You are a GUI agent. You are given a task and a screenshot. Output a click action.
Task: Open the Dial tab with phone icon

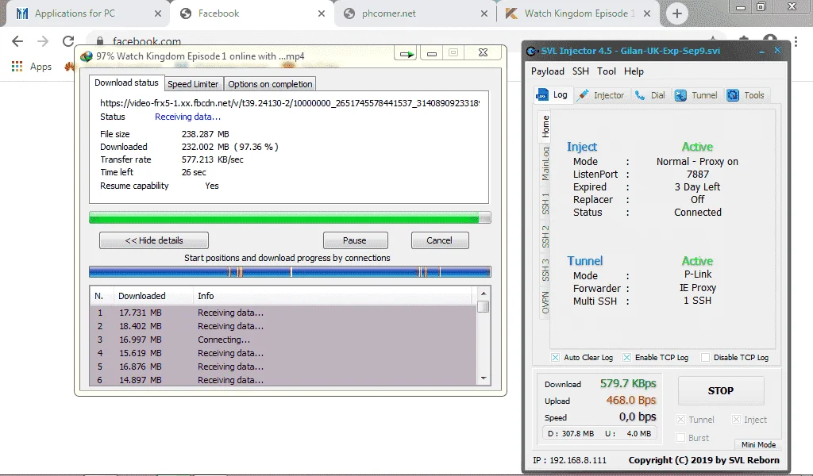point(650,95)
